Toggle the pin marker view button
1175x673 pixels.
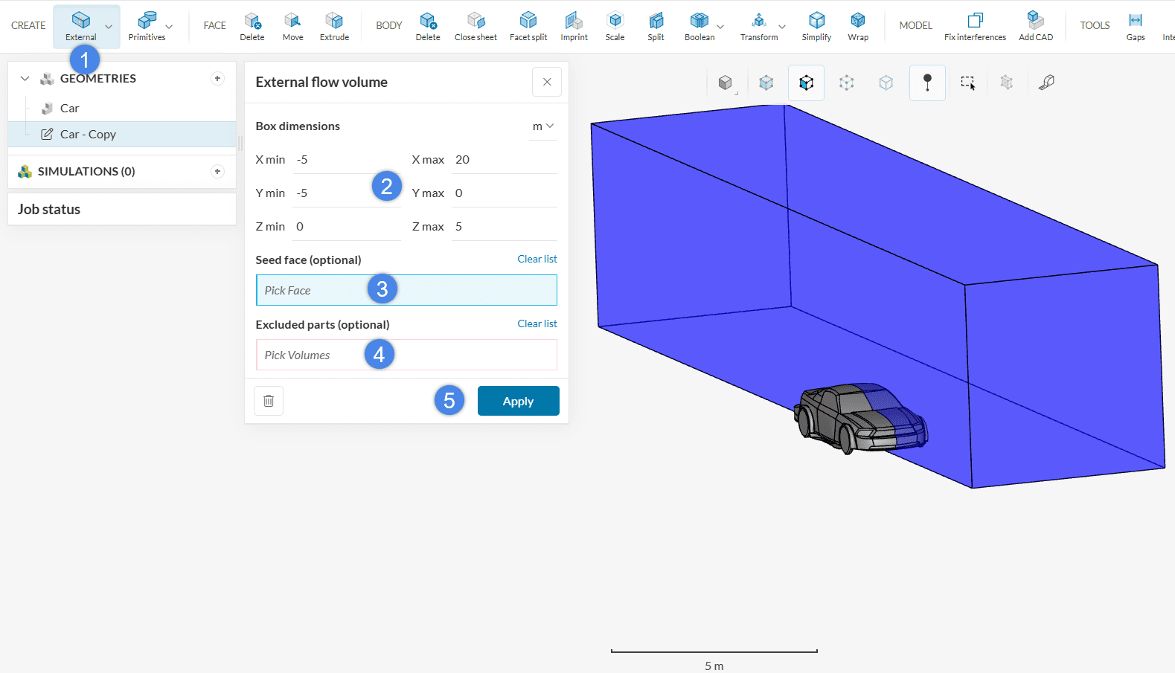(927, 83)
